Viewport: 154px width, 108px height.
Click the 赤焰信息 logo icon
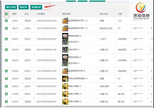coord(141,7)
